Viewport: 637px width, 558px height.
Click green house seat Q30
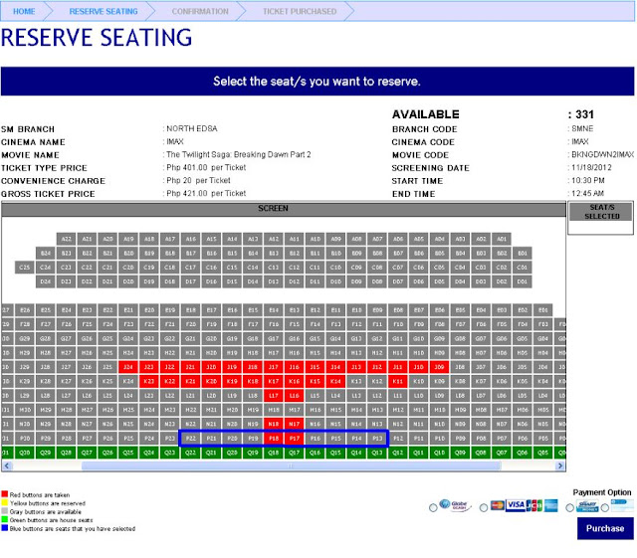(x=25, y=452)
